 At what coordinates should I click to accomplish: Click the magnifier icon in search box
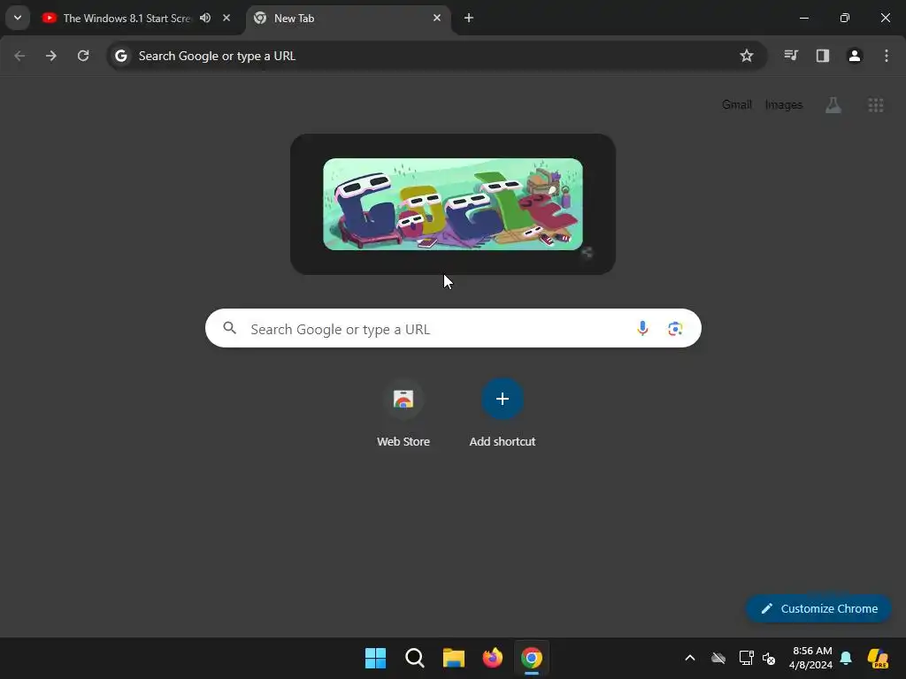(230, 329)
